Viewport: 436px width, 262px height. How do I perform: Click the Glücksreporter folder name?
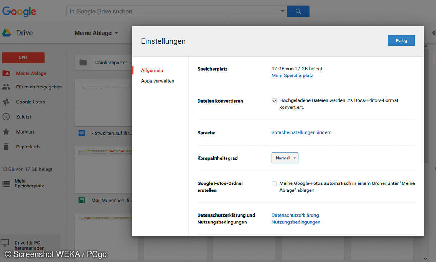coord(113,63)
